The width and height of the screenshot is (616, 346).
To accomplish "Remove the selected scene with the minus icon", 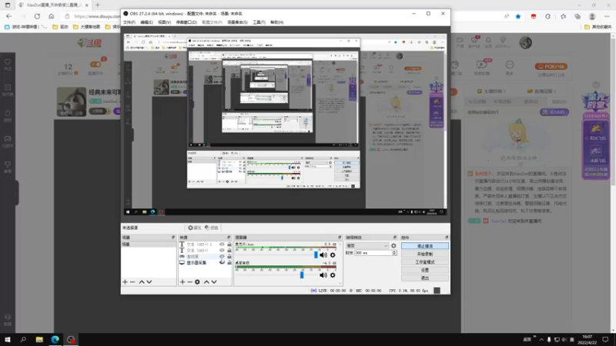I will click(x=132, y=281).
